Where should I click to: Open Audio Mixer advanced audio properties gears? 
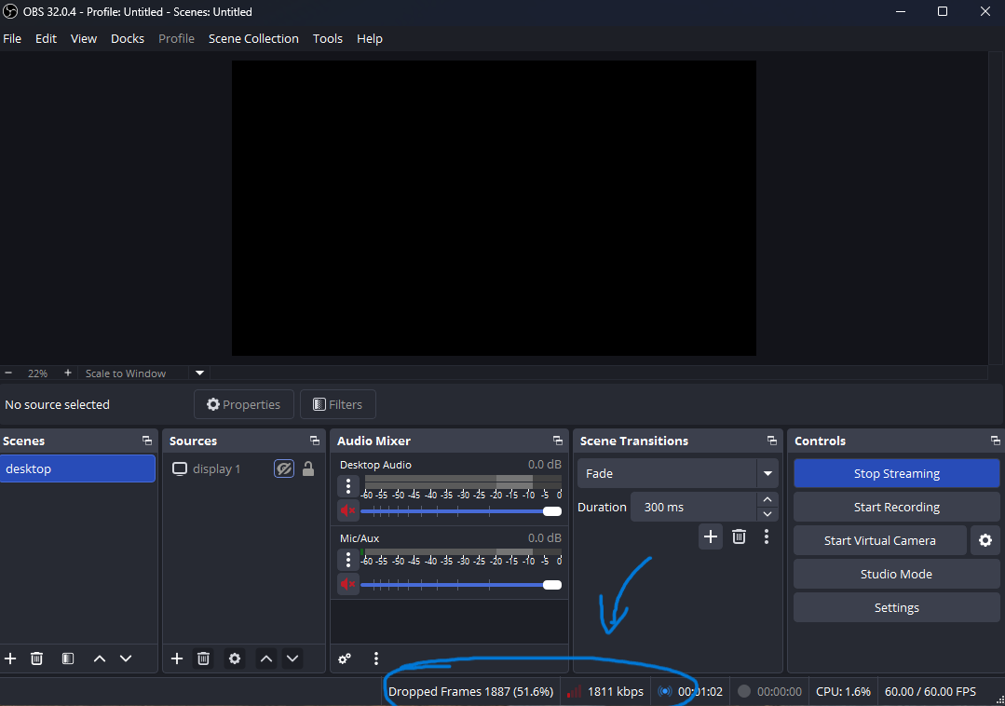click(x=345, y=658)
